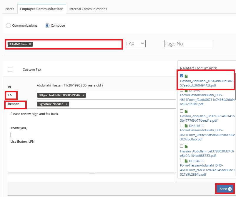This screenshot has width=236, height=197.
Task: Click file icon beside DHS-4611 Form_286fc58af5d document
Action: click(186, 126)
